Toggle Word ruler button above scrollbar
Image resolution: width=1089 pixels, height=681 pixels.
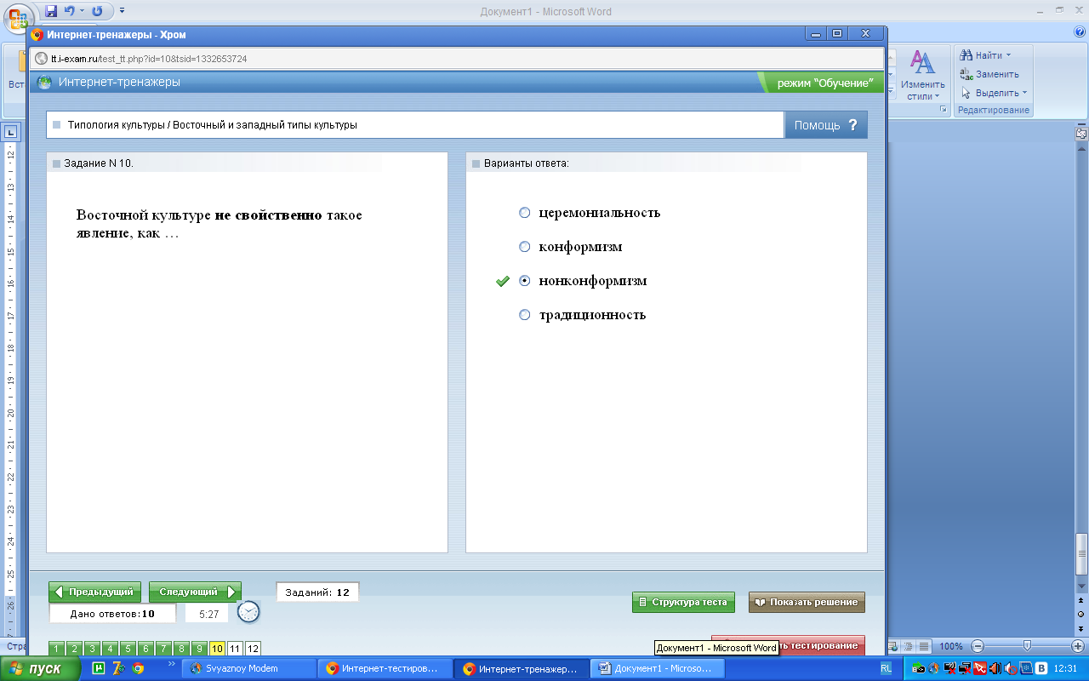[1081, 134]
